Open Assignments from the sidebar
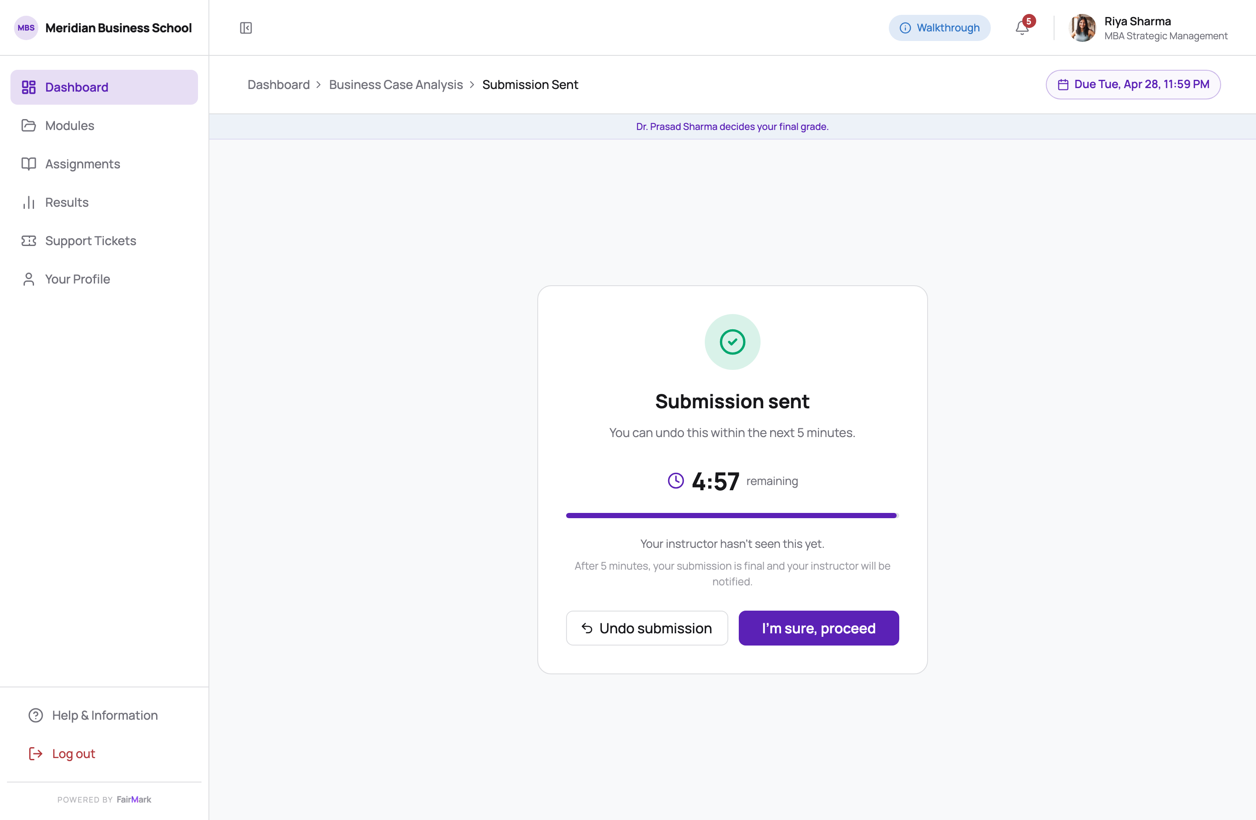The image size is (1256, 820). [x=104, y=164]
